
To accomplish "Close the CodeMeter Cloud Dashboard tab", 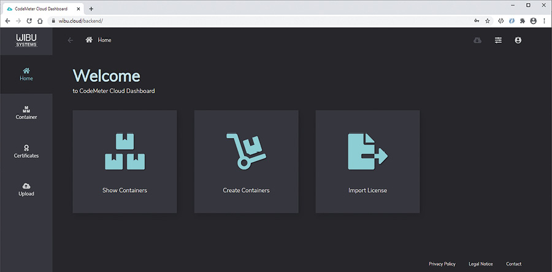I will click(78, 9).
